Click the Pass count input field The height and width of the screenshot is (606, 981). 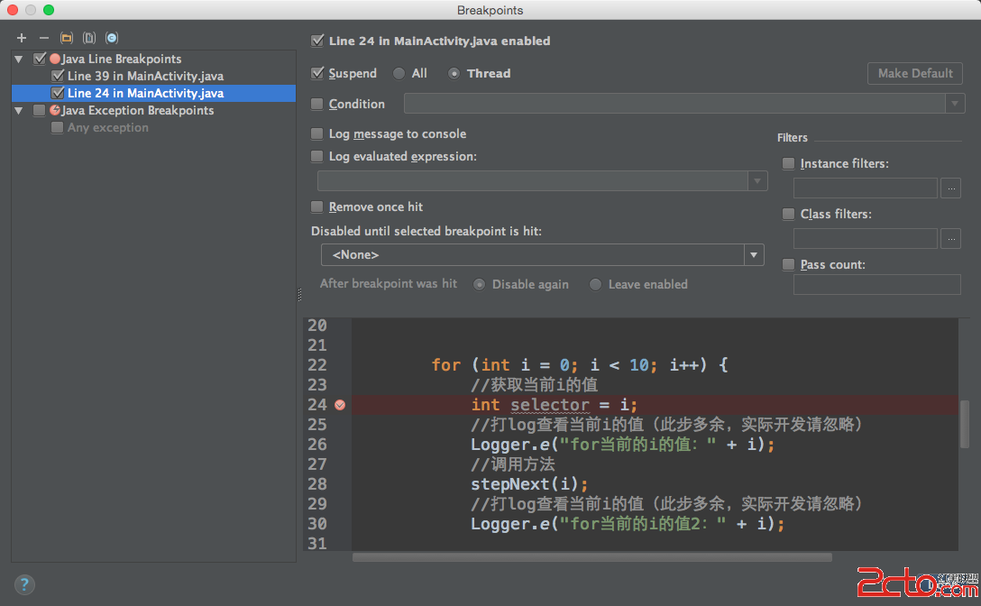(876, 285)
